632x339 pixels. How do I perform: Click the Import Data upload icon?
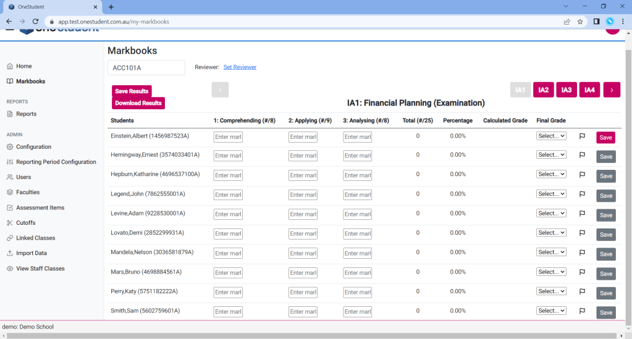10,253
